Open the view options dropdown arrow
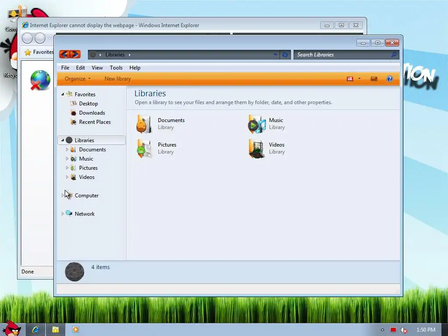Screen dimensions: 448x336 click(360, 79)
